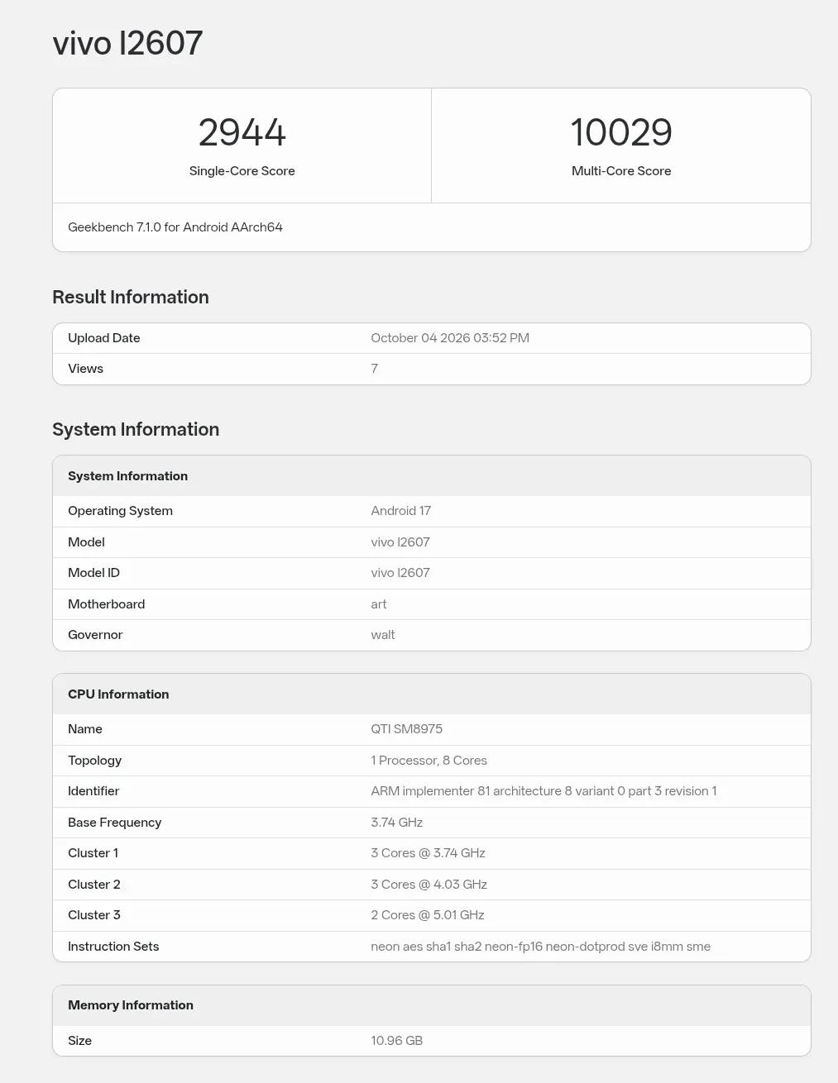The height and width of the screenshot is (1083, 838).
Task: Select the ARM implementer 81 identifier value
Action: click(544, 791)
